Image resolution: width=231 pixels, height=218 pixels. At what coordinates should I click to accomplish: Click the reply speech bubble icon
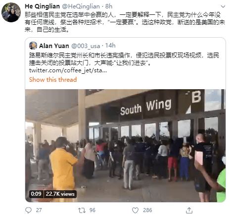28,210
